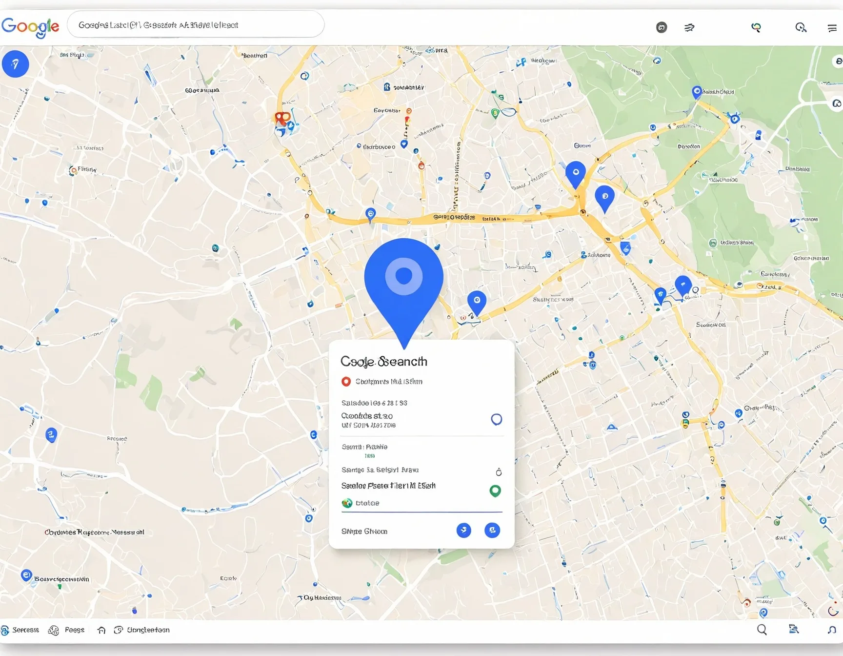
Task: Open the share button on info card
Action: [492, 531]
